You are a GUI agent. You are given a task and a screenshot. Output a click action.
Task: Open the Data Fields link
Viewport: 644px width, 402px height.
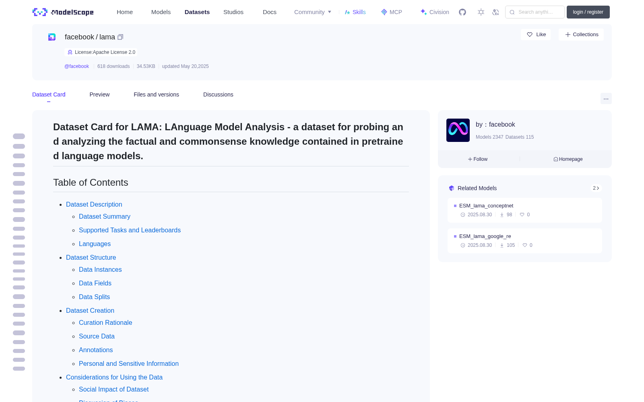(95, 283)
